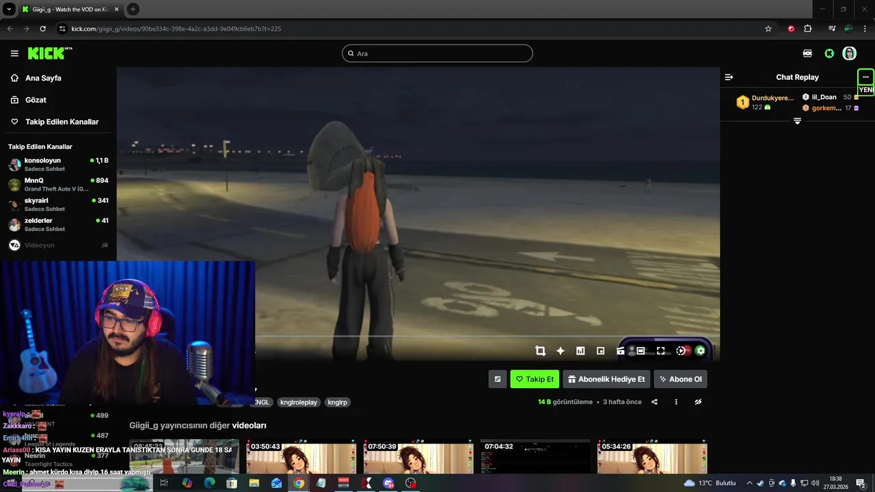
Task: Click the clapperboard clip icon in player
Action: pos(621,351)
